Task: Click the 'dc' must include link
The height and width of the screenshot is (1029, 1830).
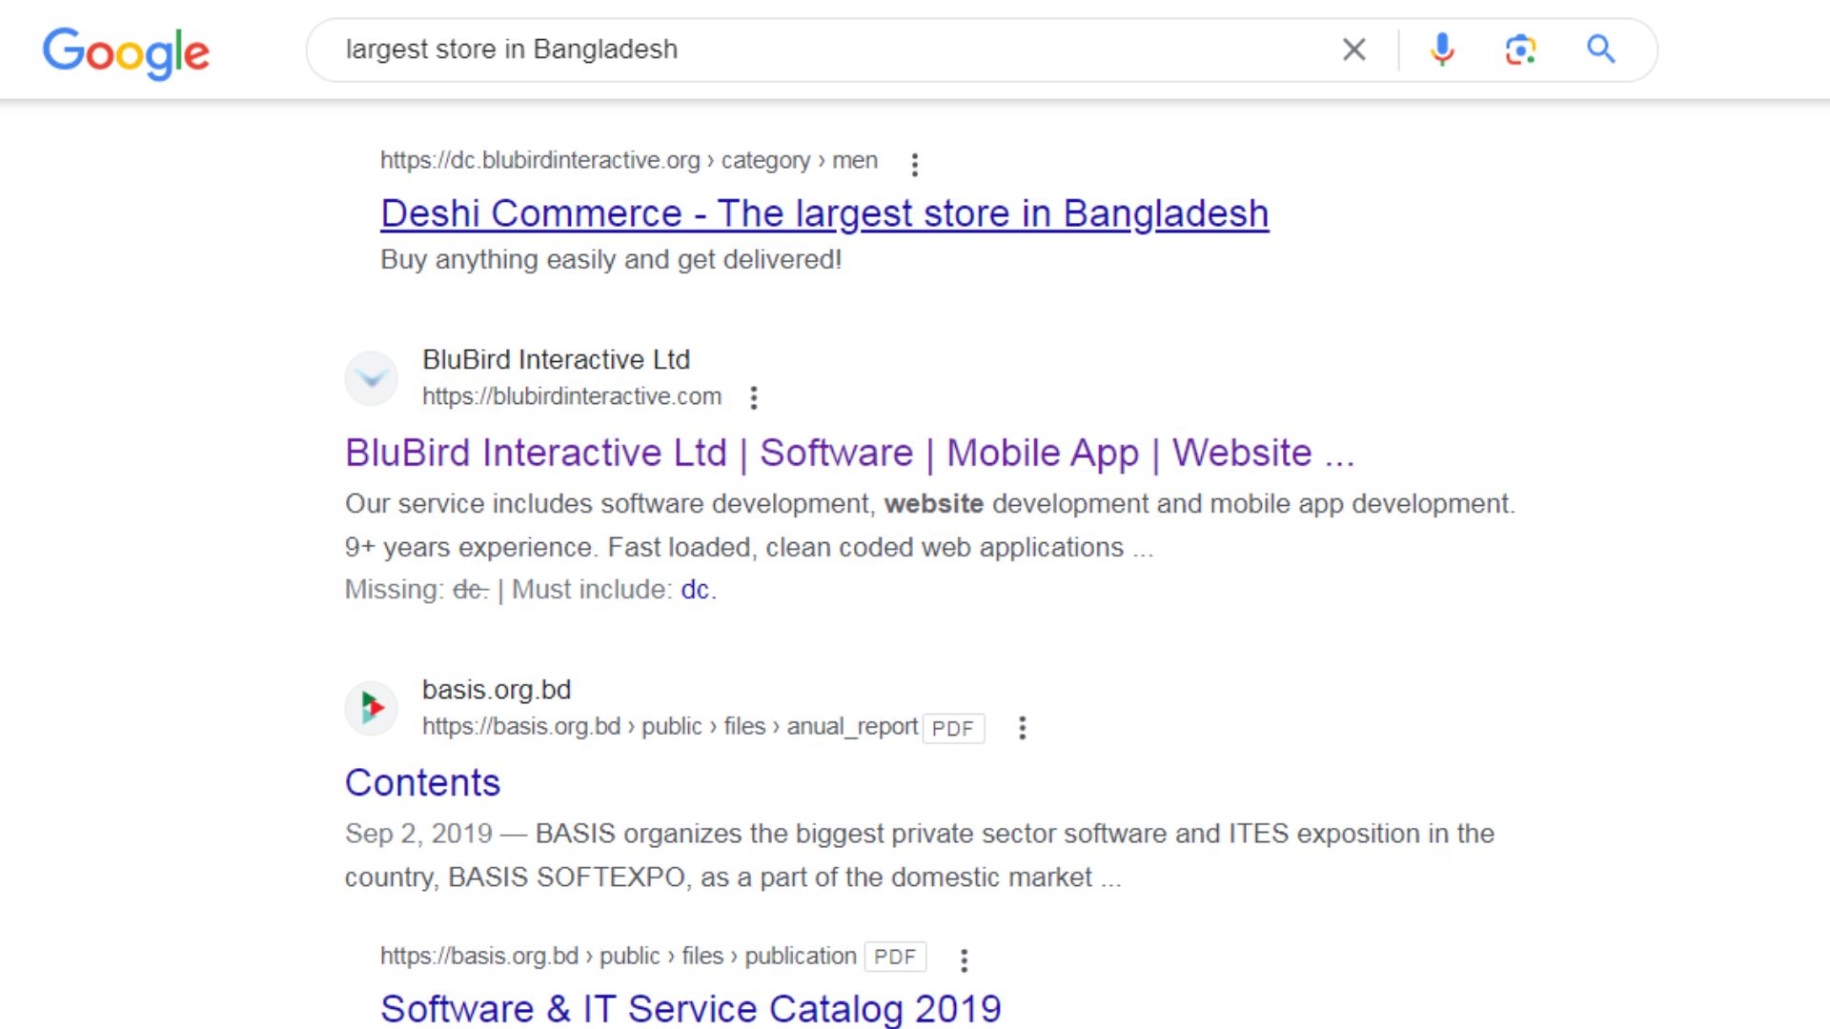Action: [695, 590]
